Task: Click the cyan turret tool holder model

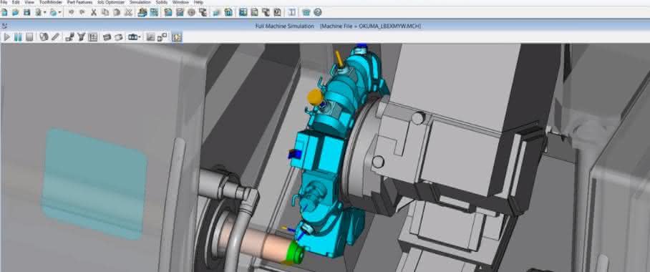Action: tap(331, 153)
